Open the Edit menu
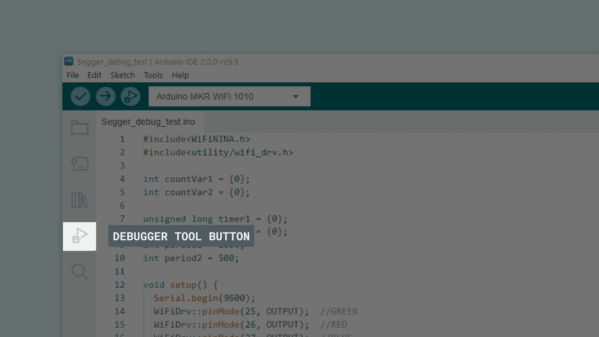This screenshot has height=337, width=599. (94, 75)
